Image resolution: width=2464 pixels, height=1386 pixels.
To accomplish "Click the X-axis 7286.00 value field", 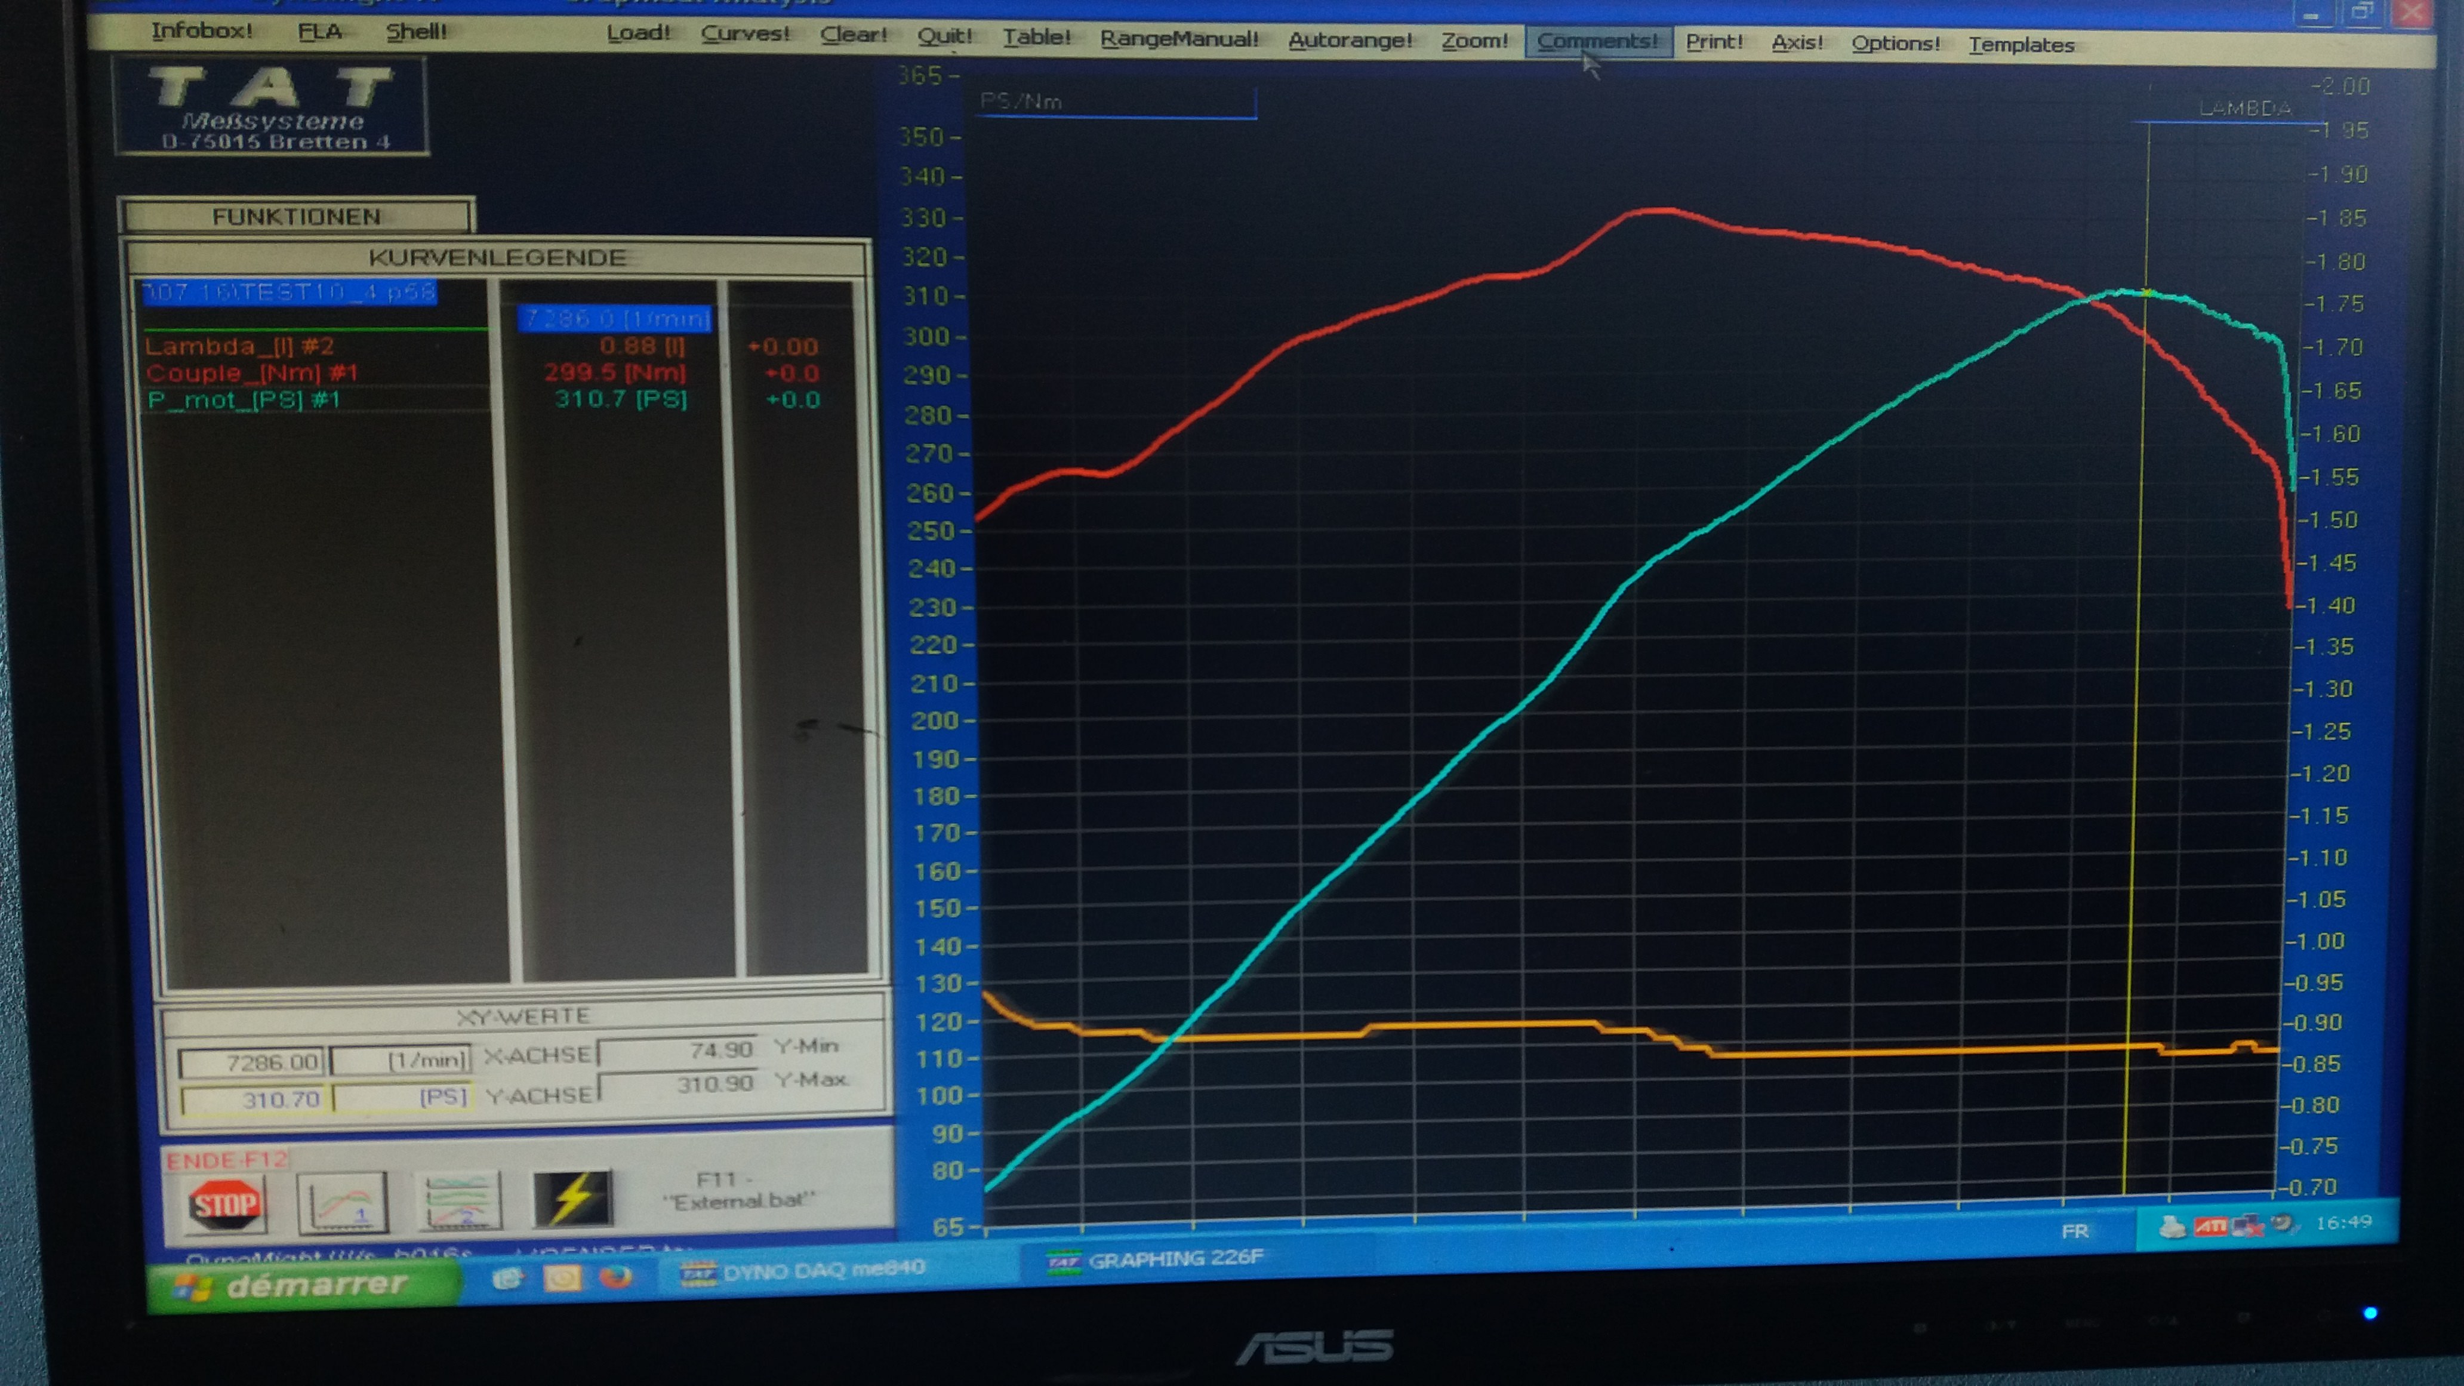I will [252, 1062].
